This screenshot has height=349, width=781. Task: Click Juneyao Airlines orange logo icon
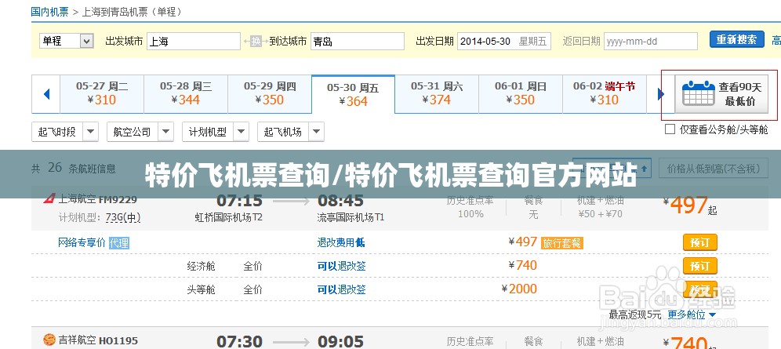coord(49,340)
